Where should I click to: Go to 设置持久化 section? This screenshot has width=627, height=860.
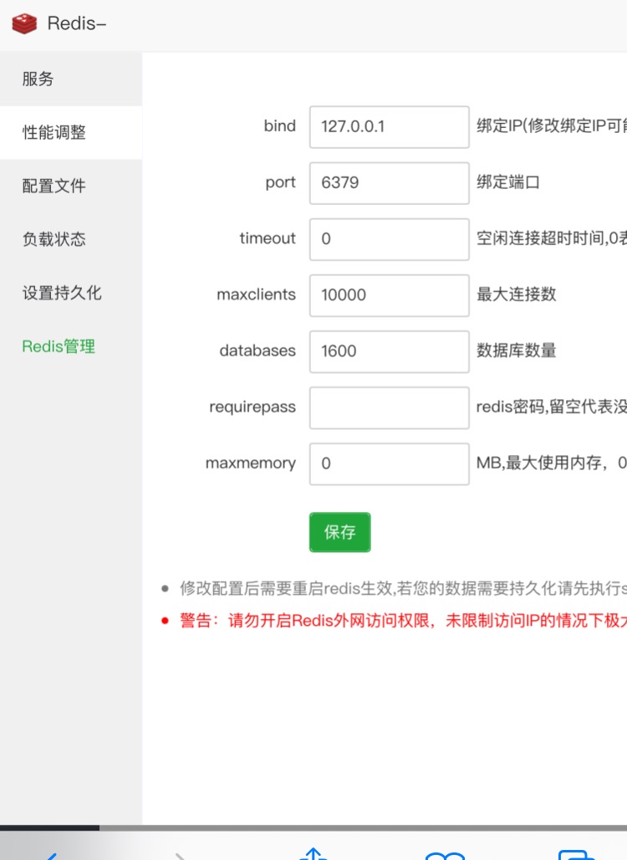pyautogui.click(x=62, y=293)
